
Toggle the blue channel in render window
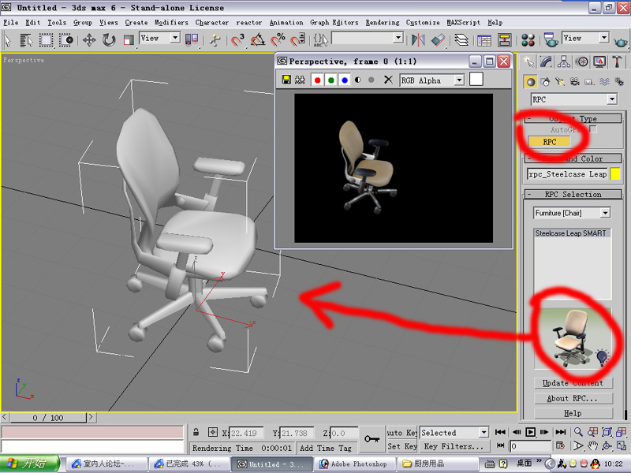pos(345,80)
